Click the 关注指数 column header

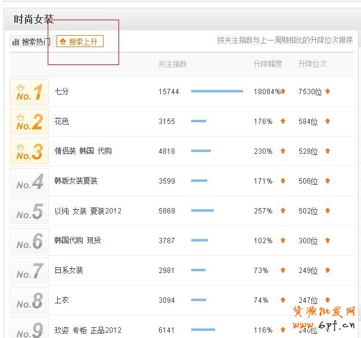coord(172,64)
